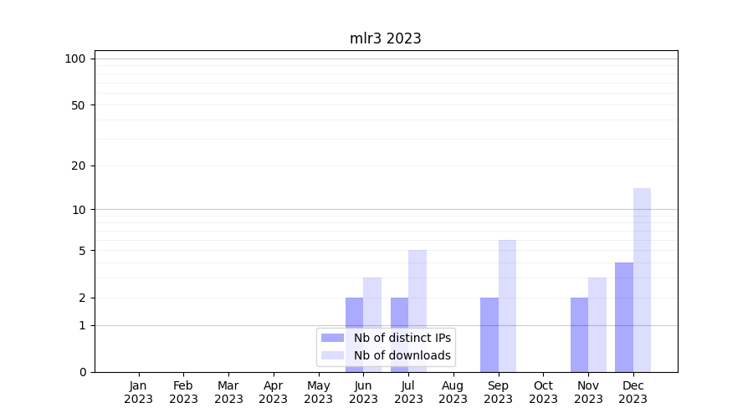Select the July downloads bar
Viewport: 753px width, 418px height.
tap(417, 311)
